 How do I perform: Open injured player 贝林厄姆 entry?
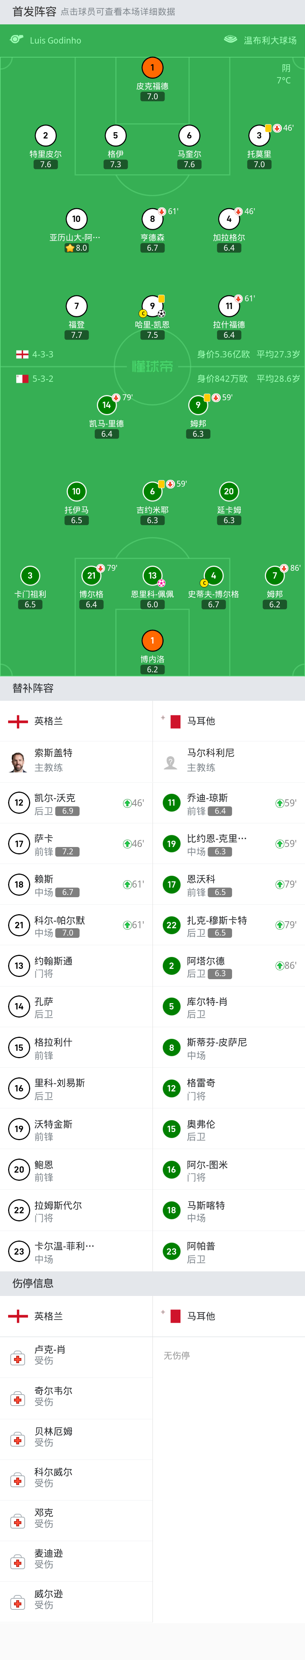point(77,1440)
